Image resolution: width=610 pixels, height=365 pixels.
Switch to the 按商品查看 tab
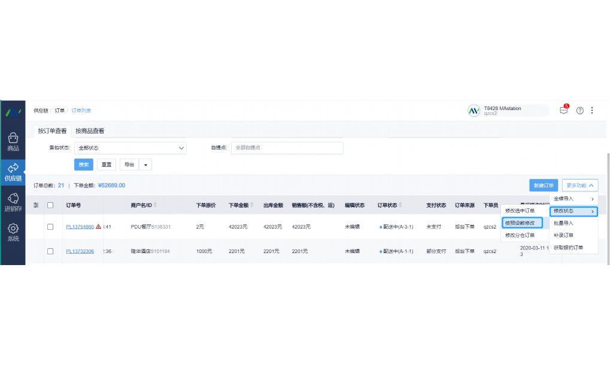pyautogui.click(x=90, y=131)
